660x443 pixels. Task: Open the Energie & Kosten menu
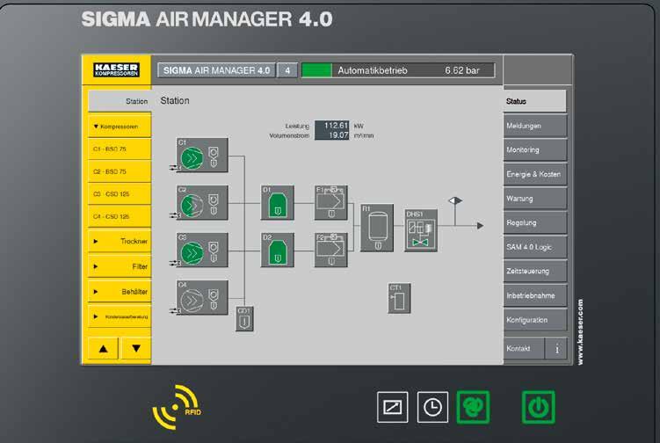pyautogui.click(x=535, y=174)
